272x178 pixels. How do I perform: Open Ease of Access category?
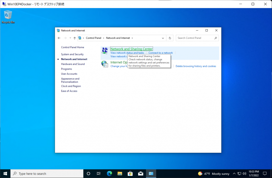coord(69,91)
